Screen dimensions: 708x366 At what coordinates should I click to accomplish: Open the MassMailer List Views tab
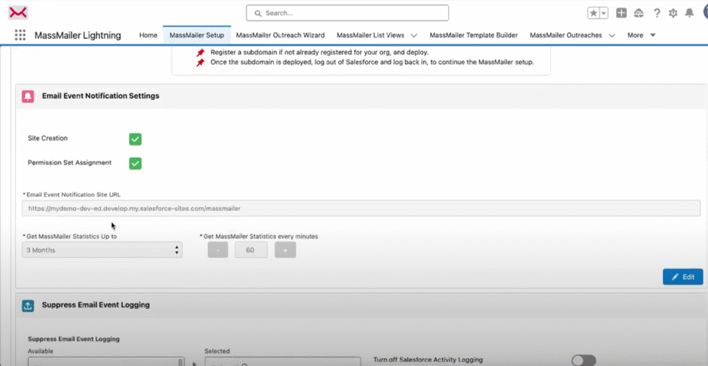pyautogui.click(x=371, y=35)
